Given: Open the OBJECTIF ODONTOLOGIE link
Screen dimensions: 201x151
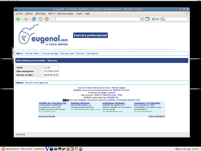Looking at the screenshot, I should coord(105,95).
